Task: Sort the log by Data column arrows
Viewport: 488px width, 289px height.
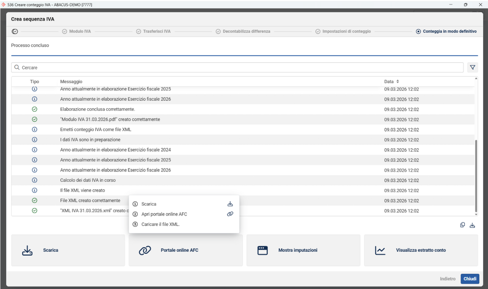Action: click(x=398, y=82)
